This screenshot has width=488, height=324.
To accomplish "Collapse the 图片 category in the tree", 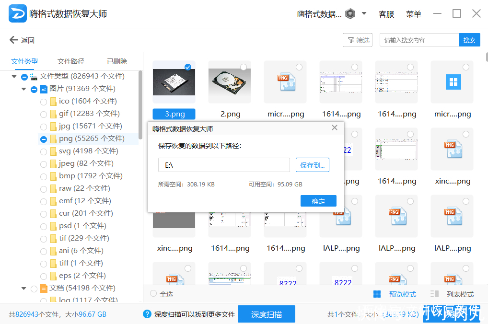I will [23, 89].
